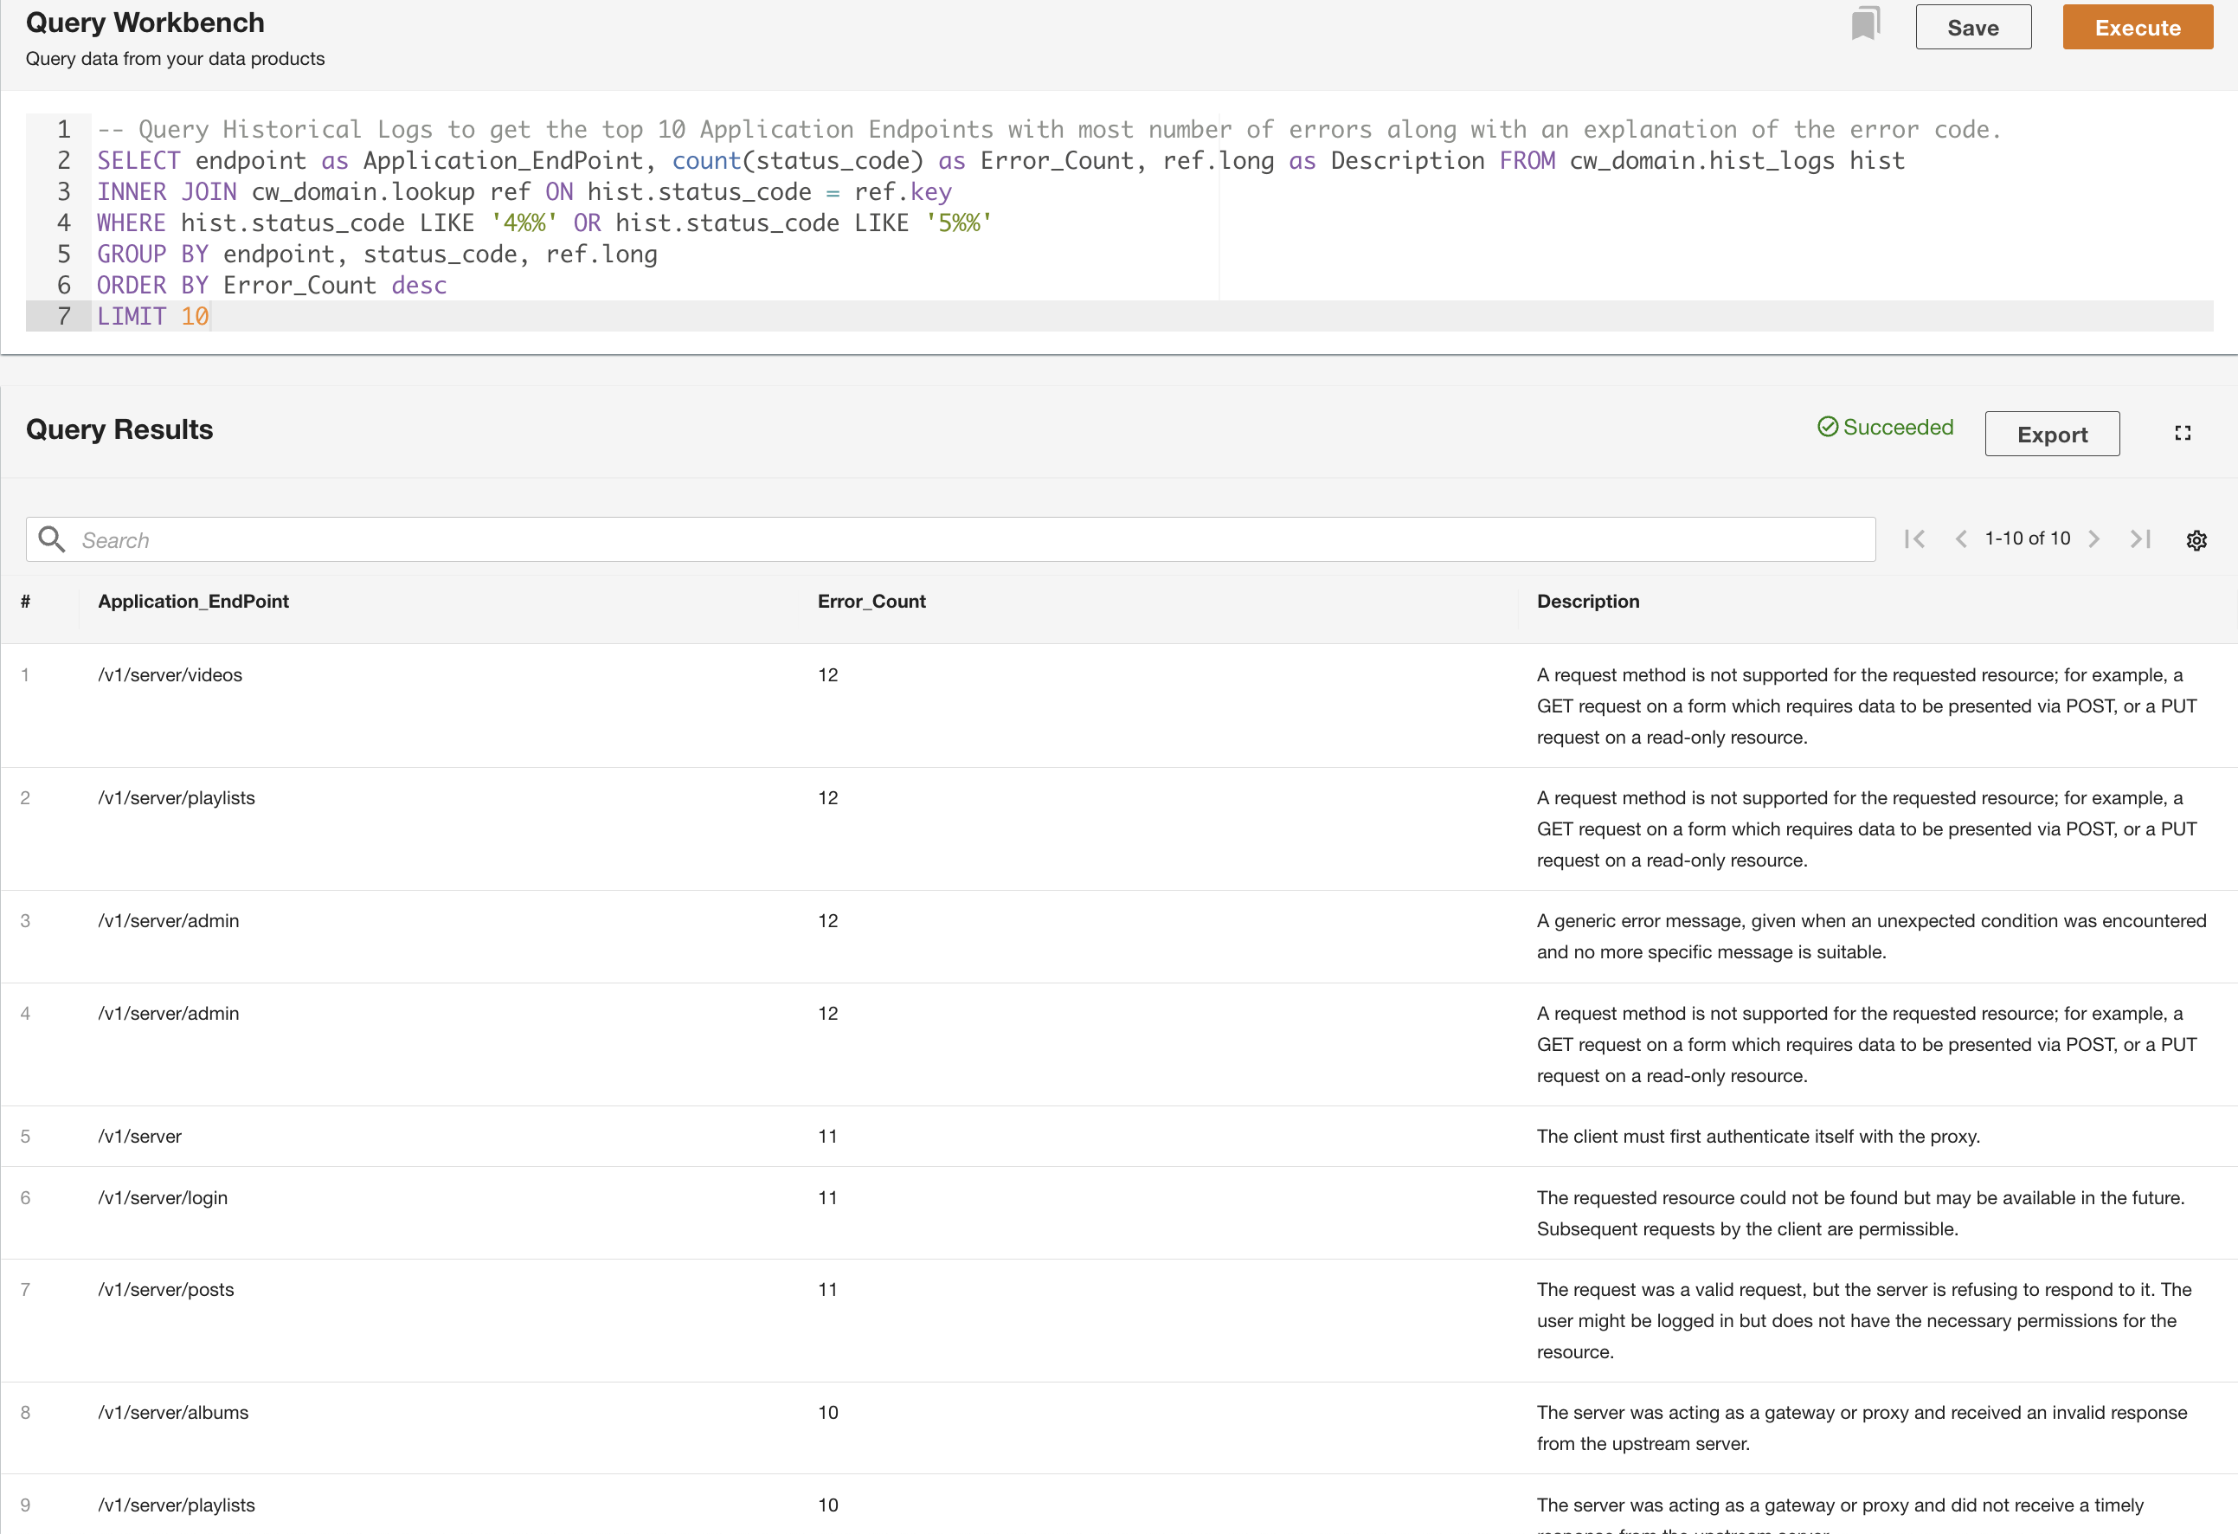The height and width of the screenshot is (1534, 2238).
Task: Open the results table settings gear
Action: tap(2196, 540)
